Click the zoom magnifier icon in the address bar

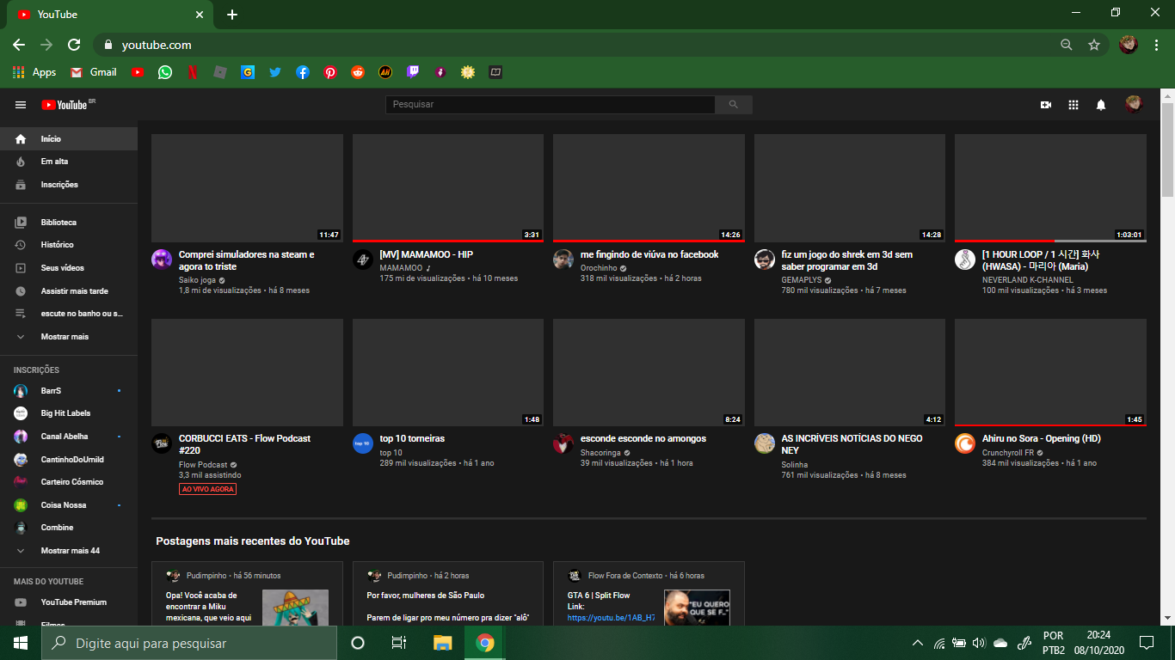coord(1067,45)
